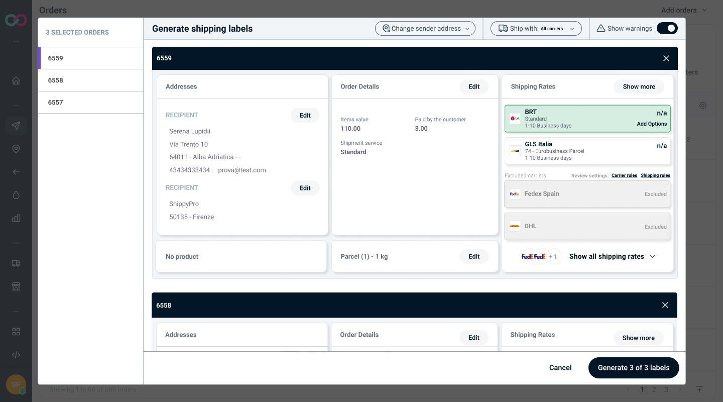This screenshot has height=402, width=723.
Task: Expand Show all shipping rates
Action: click(613, 256)
